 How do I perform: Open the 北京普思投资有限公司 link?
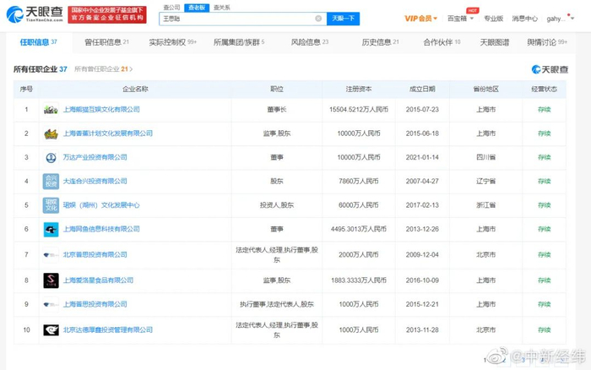tap(95, 255)
